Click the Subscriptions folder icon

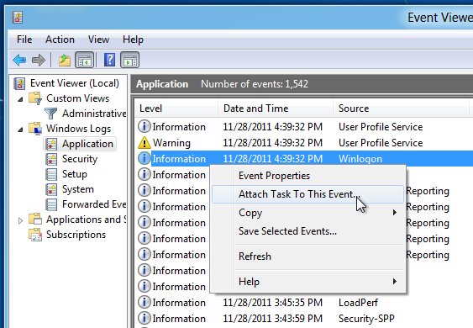(x=35, y=235)
